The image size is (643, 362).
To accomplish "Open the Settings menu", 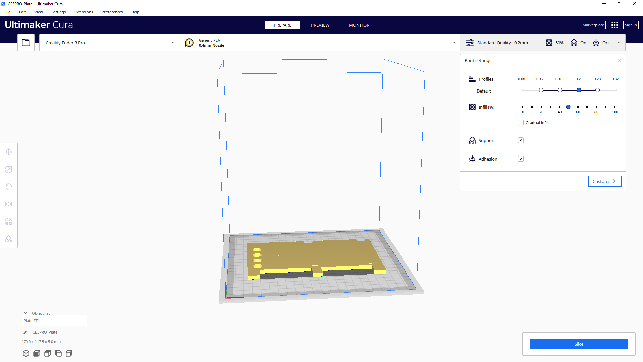I will [59, 12].
